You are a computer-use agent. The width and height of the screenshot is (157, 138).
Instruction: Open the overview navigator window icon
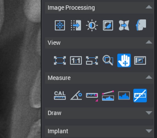click(x=140, y=60)
